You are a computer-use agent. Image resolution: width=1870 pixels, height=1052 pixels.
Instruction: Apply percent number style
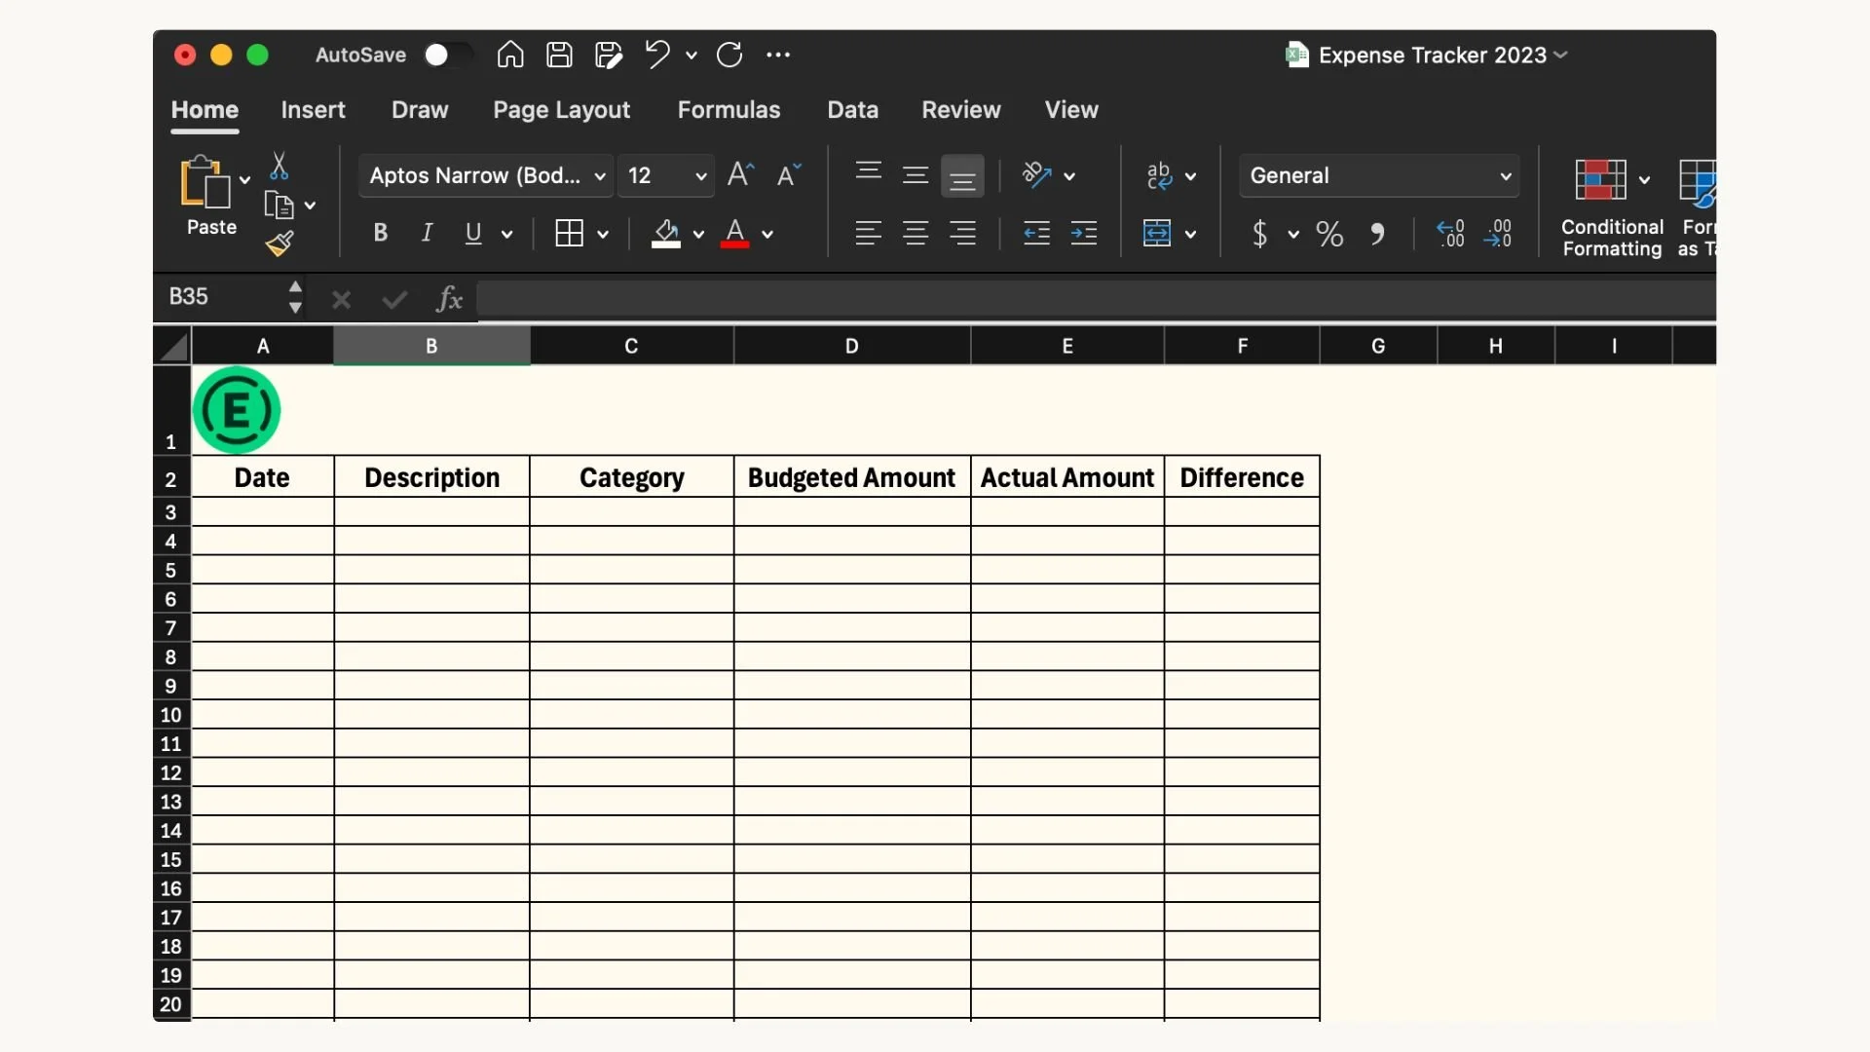click(1329, 234)
